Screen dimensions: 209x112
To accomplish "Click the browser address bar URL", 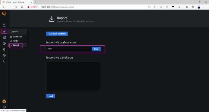I will (x=57, y=7).
